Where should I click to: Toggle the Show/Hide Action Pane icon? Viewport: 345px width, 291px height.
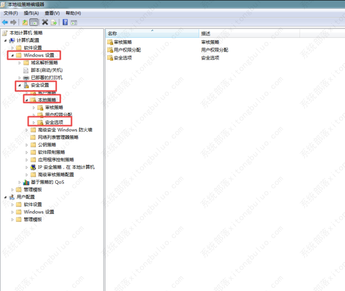tap(74, 22)
